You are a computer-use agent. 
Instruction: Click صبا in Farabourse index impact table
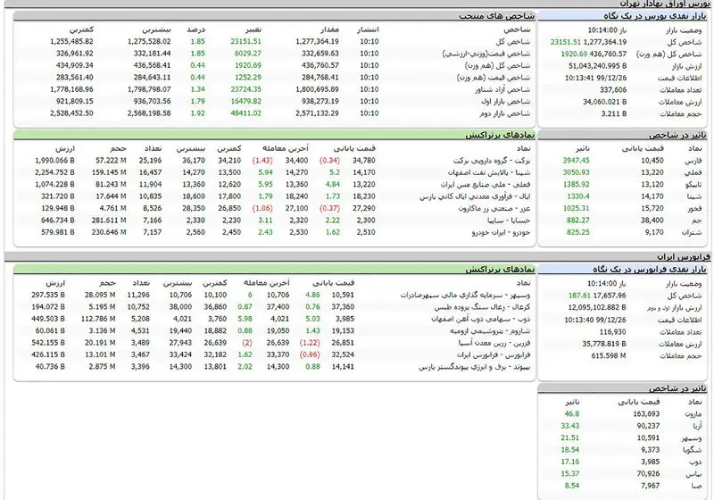click(x=696, y=486)
